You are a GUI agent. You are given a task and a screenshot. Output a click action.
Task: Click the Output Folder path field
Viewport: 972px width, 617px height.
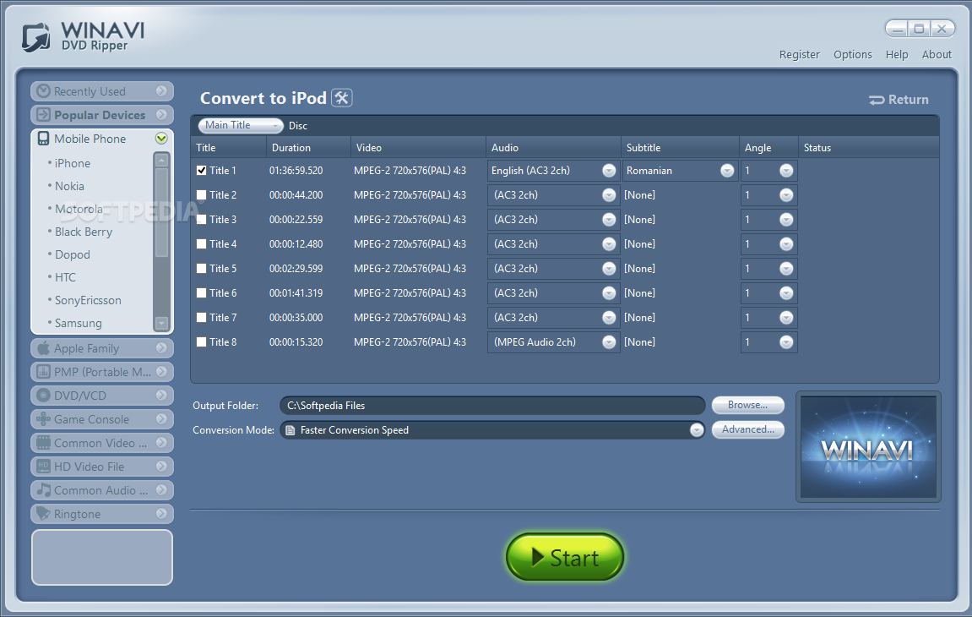(x=492, y=406)
